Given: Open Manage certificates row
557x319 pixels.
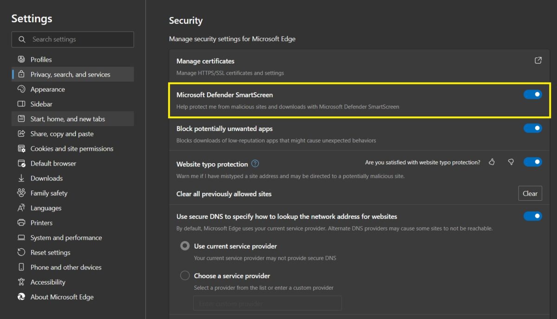Looking at the screenshot, I should pos(359,66).
